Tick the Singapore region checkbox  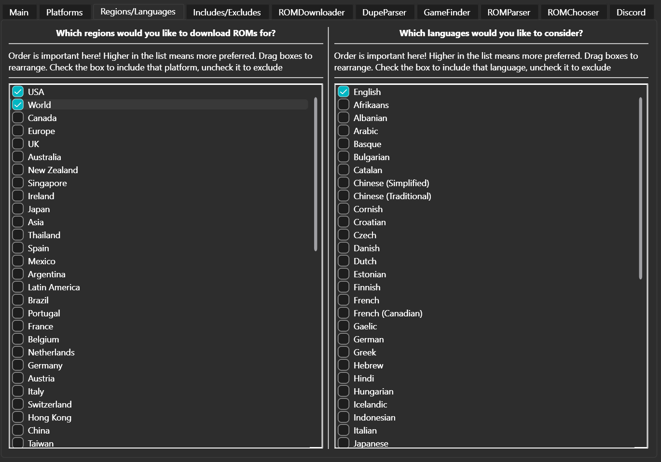(x=18, y=182)
